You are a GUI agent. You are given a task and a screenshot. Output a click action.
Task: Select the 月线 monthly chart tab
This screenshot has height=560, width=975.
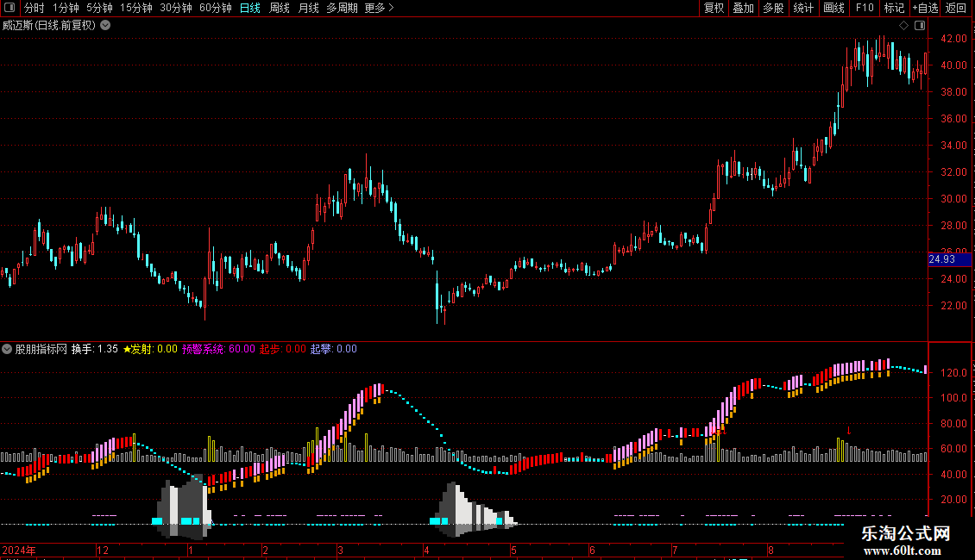coord(308,8)
